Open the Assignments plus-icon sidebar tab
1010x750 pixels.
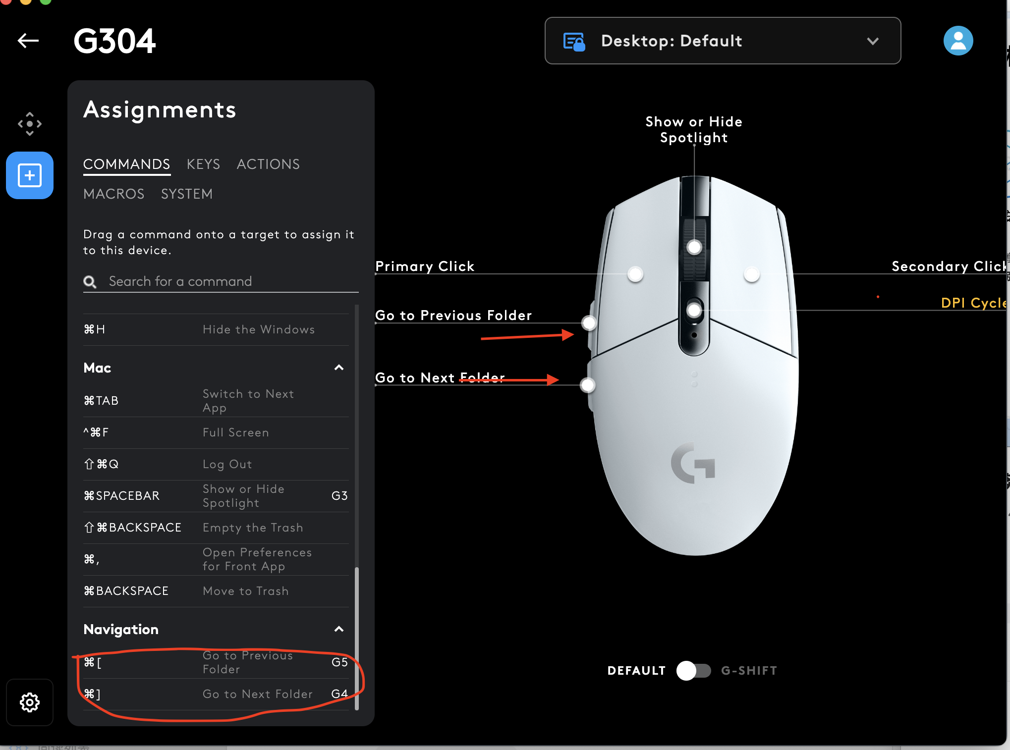point(30,175)
